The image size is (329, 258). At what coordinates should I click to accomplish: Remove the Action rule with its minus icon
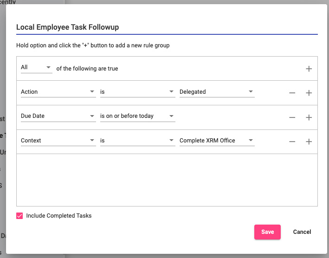[292, 93]
